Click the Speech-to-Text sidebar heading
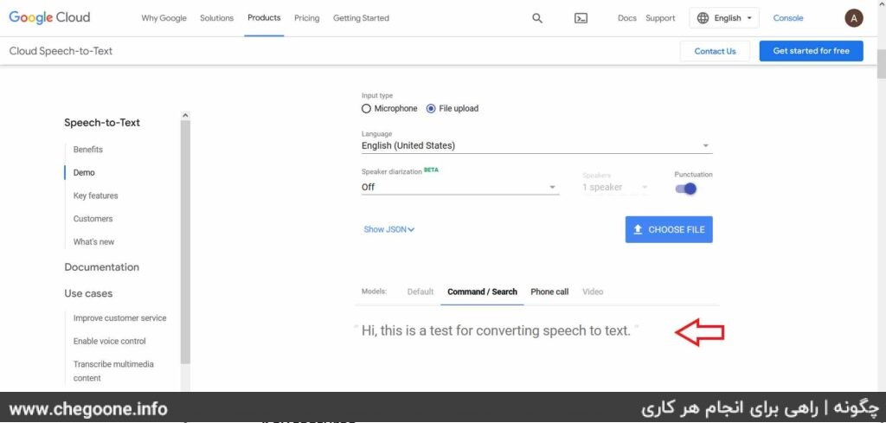Screen dimensions: 886x423 [x=102, y=123]
